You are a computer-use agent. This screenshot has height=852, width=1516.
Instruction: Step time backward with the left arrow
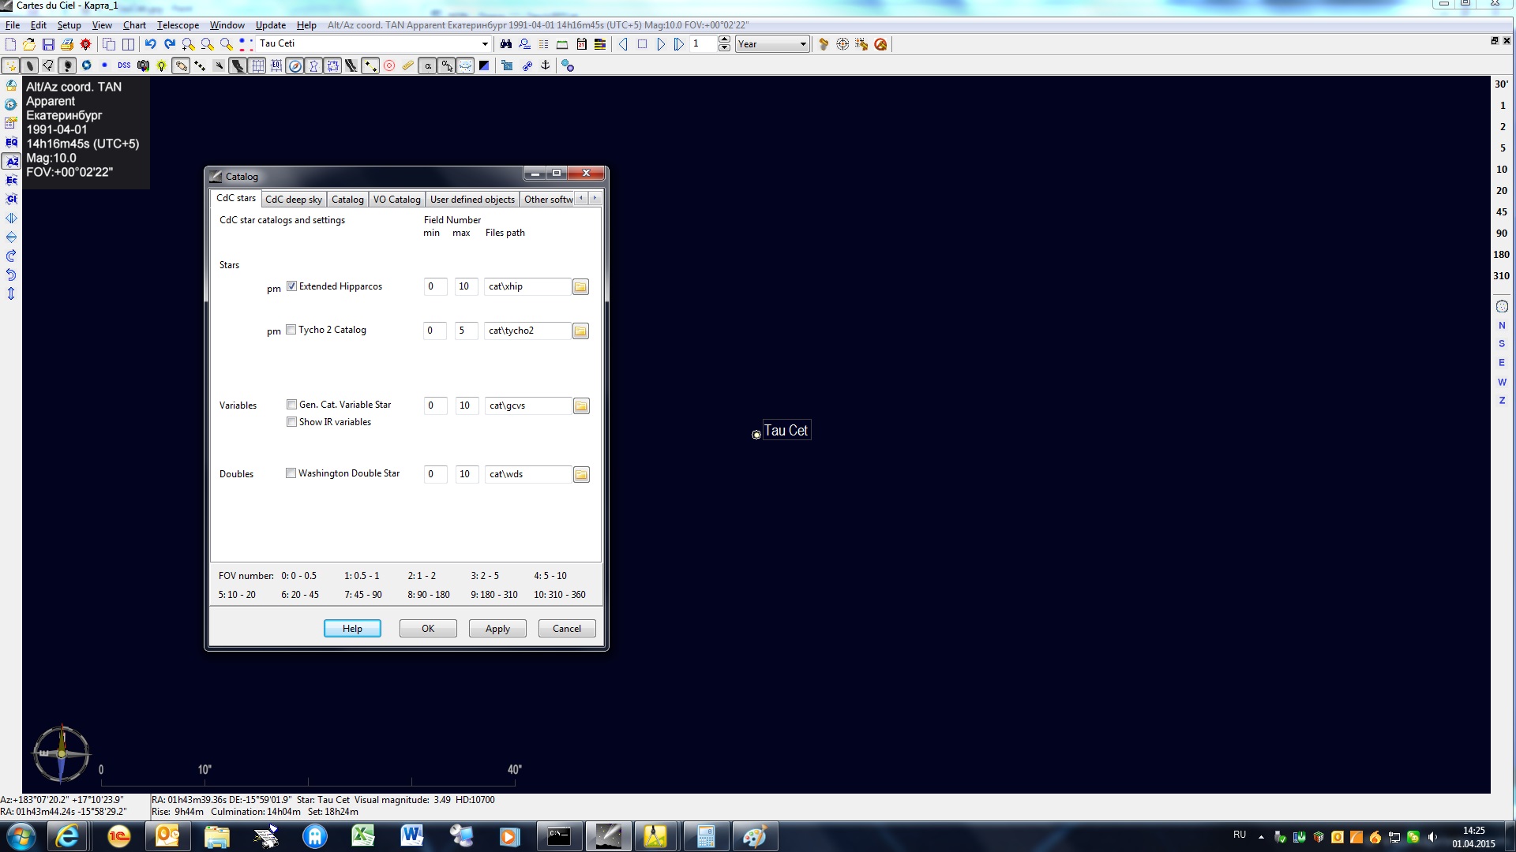(623, 44)
